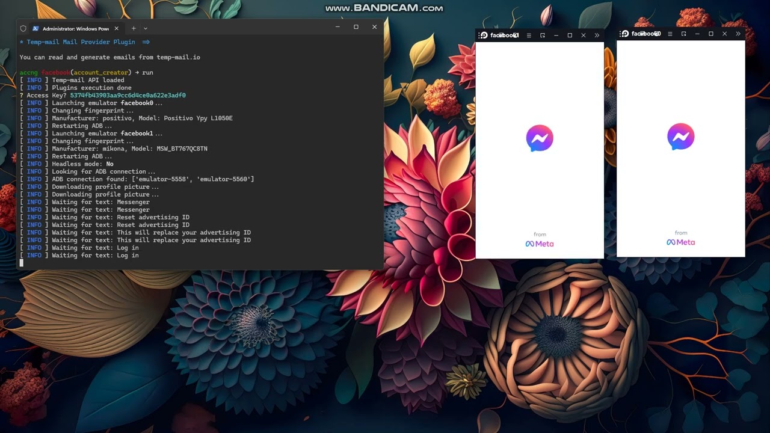Click the "Launching emulator facebook0" log line
The image size is (770, 433).
point(91,103)
